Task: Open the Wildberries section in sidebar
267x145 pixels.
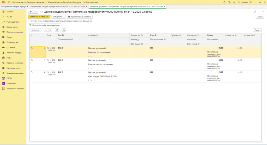Action: (11, 84)
